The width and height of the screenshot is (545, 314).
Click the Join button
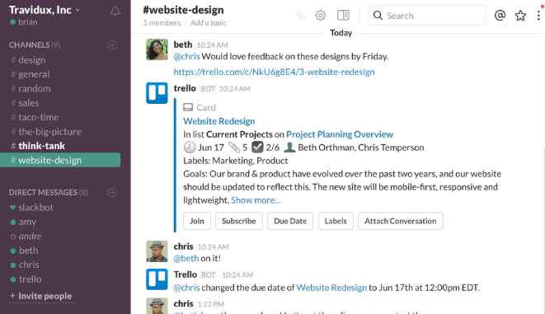pos(197,221)
